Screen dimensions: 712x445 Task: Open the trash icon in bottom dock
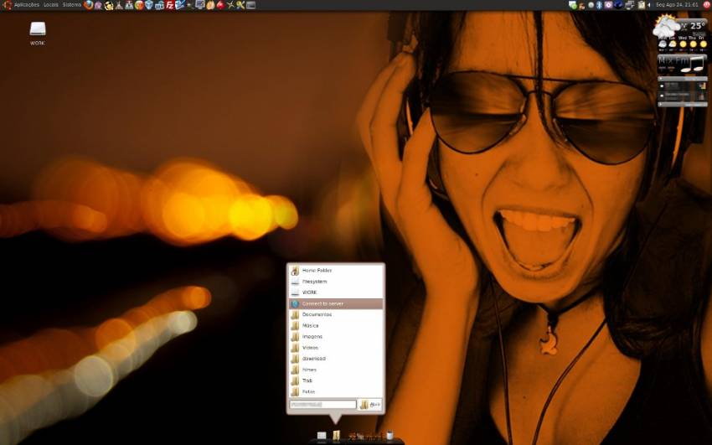pos(390,436)
